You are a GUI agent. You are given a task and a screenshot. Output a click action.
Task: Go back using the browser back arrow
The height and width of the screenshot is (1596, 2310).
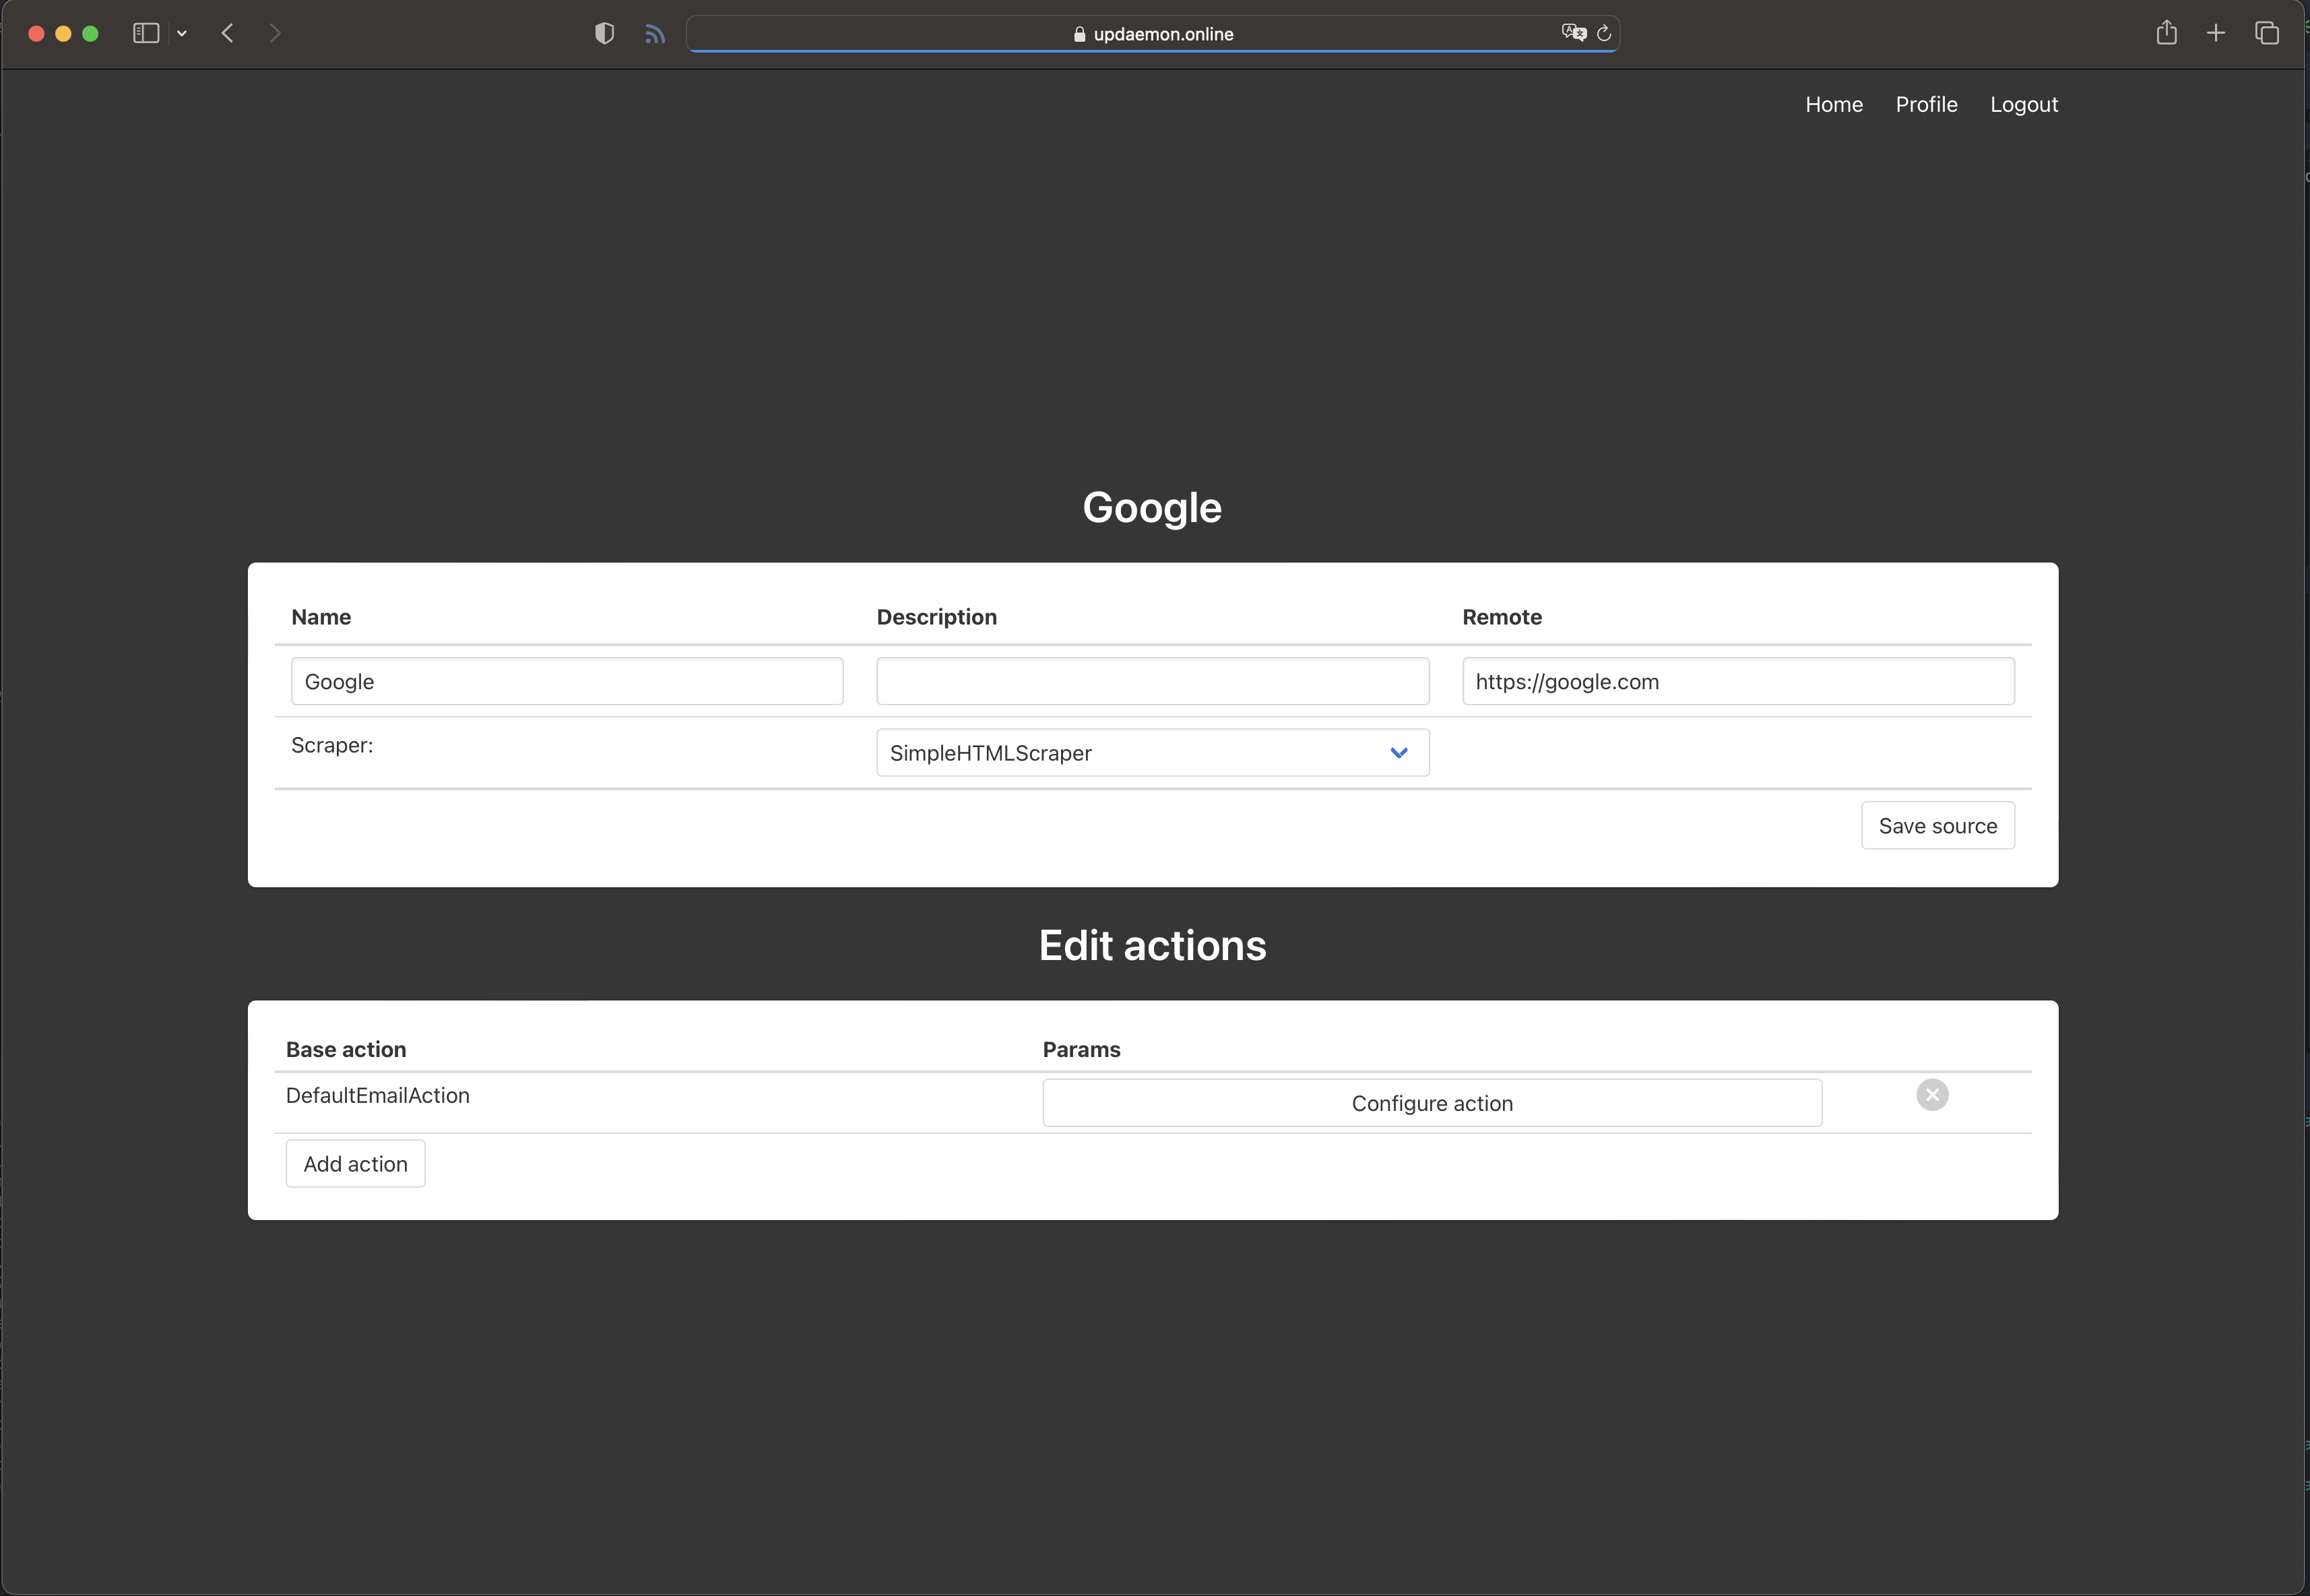227,33
